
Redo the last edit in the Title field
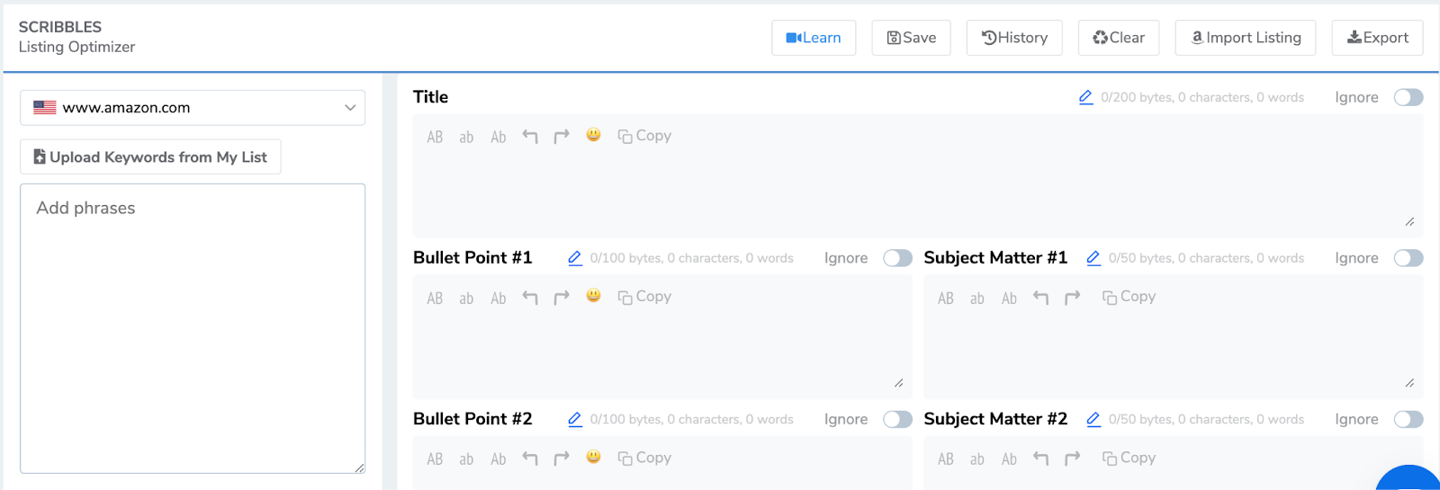(562, 137)
